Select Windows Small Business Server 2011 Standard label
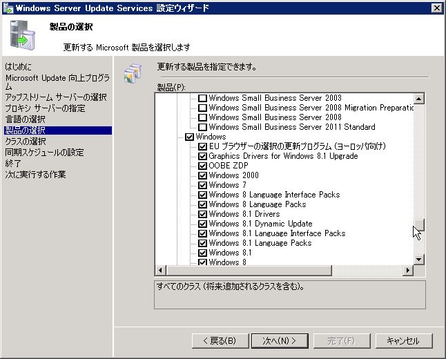The width and height of the screenshot is (446, 359). (x=292, y=127)
